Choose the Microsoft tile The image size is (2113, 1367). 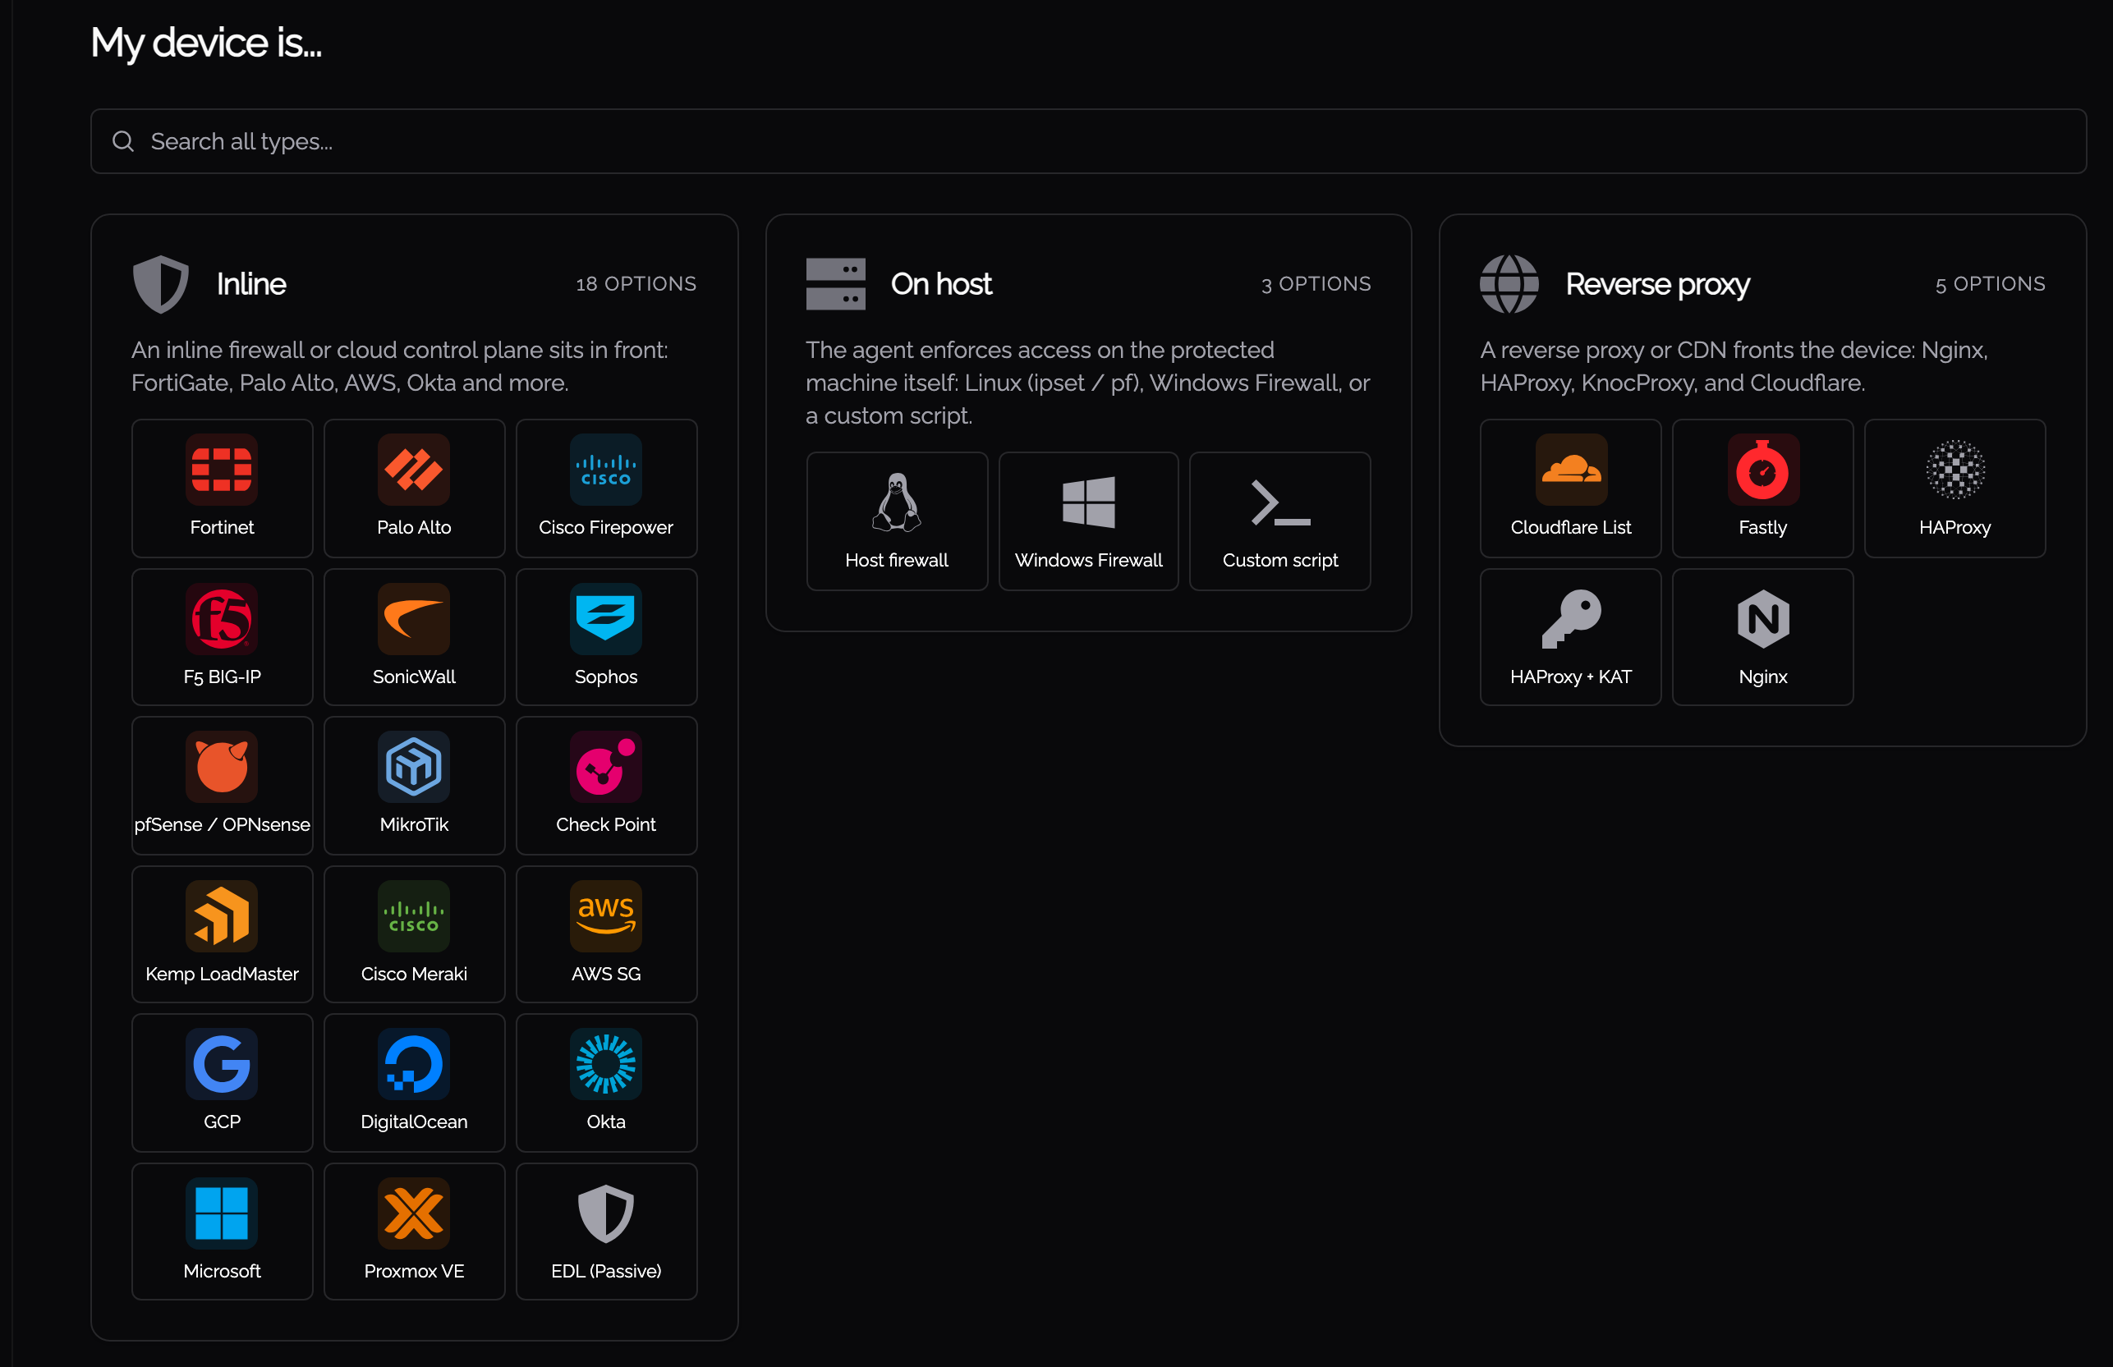222,1232
